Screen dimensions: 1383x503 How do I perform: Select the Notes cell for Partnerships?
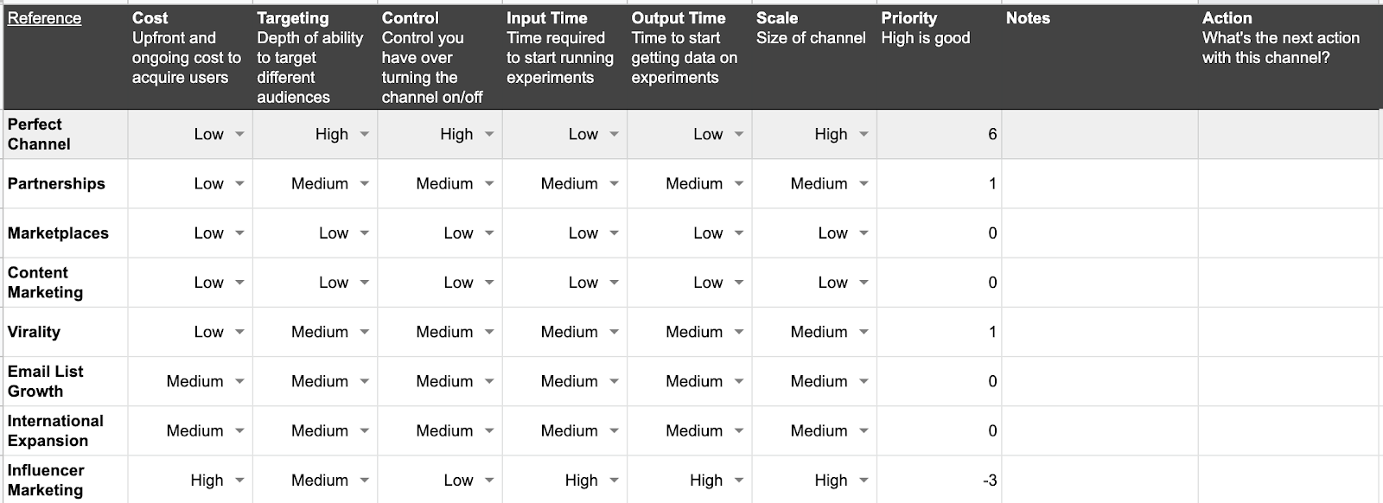click(x=1099, y=183)
